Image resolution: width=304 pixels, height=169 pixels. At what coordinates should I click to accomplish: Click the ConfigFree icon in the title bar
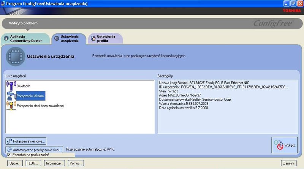coord(3,3)
